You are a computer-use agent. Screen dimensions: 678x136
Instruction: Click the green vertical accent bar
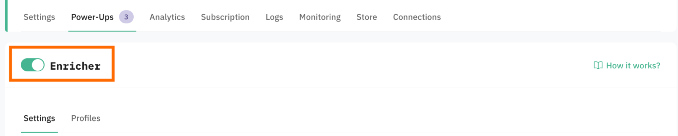(6, 16)
